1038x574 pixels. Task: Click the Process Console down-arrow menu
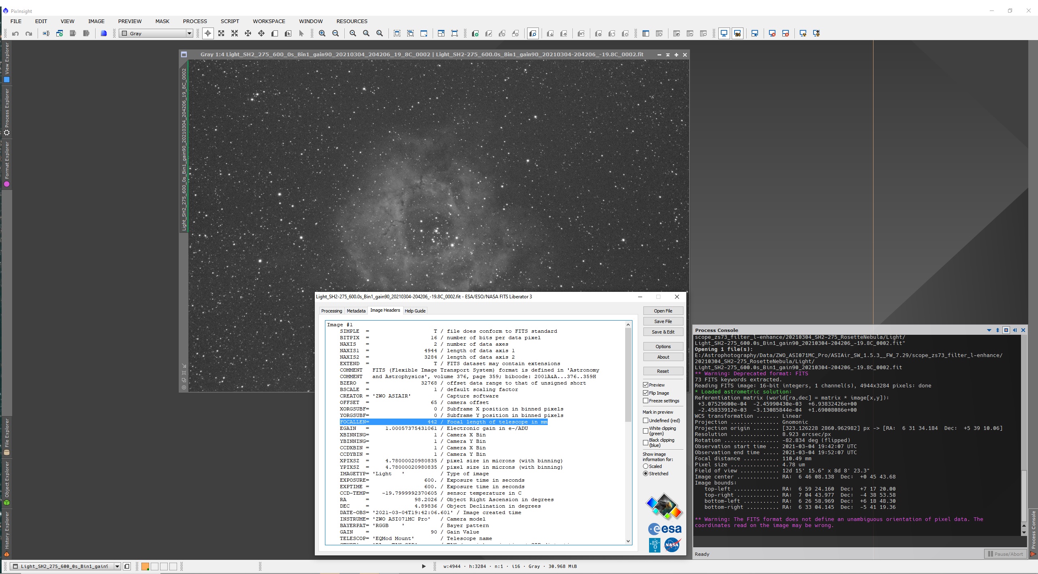(x=989, y=330)
